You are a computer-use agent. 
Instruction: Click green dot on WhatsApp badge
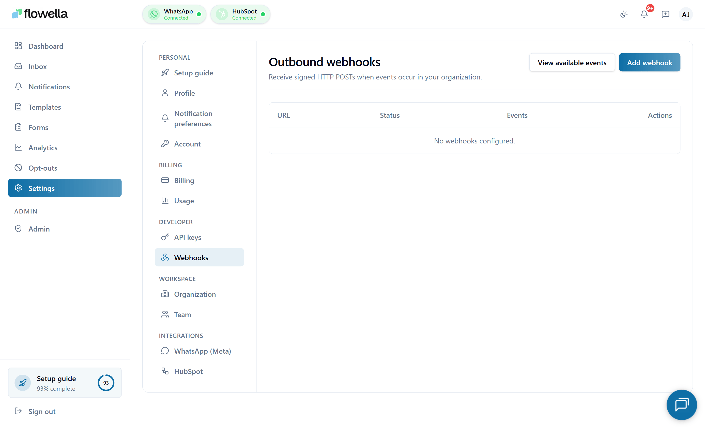pyautogui.click(x=199, y=14)
